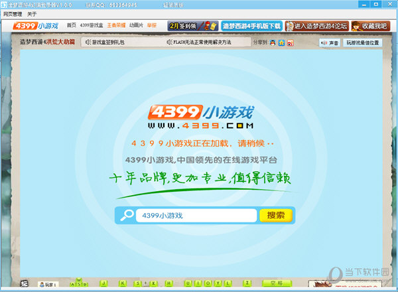Click the large 4399小游戏 center logo
Screen dimensions: 398x292
point(201,112)
